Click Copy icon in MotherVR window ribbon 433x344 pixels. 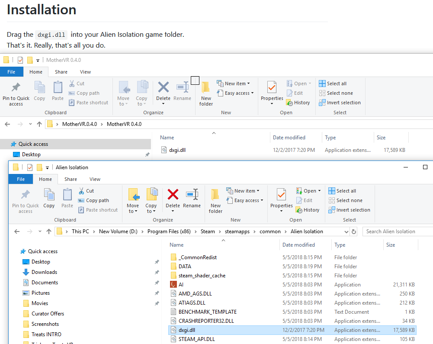pos(39,87)
